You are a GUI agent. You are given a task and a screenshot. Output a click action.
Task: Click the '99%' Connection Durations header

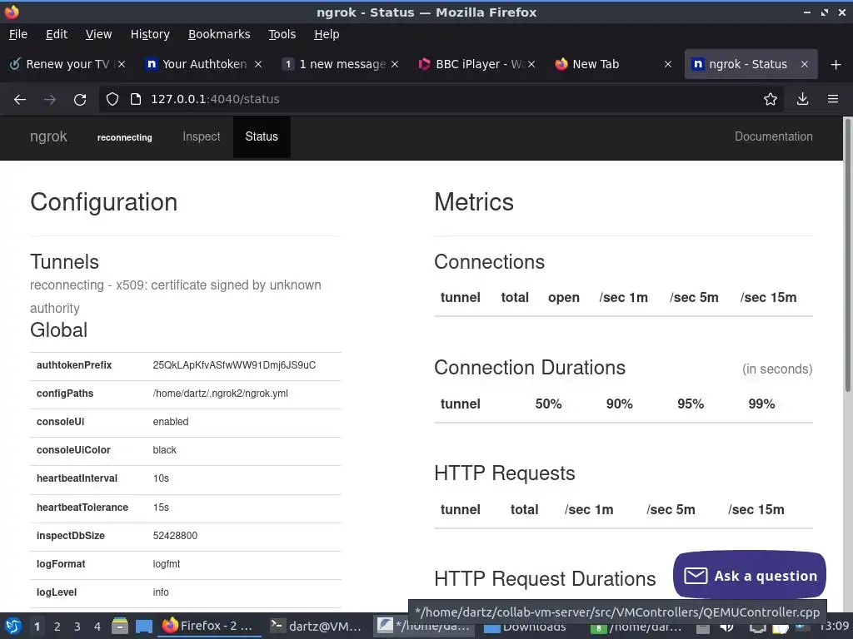tap(761, 404)
